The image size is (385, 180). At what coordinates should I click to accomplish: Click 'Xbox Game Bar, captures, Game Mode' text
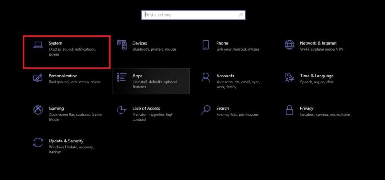(75, 117)
